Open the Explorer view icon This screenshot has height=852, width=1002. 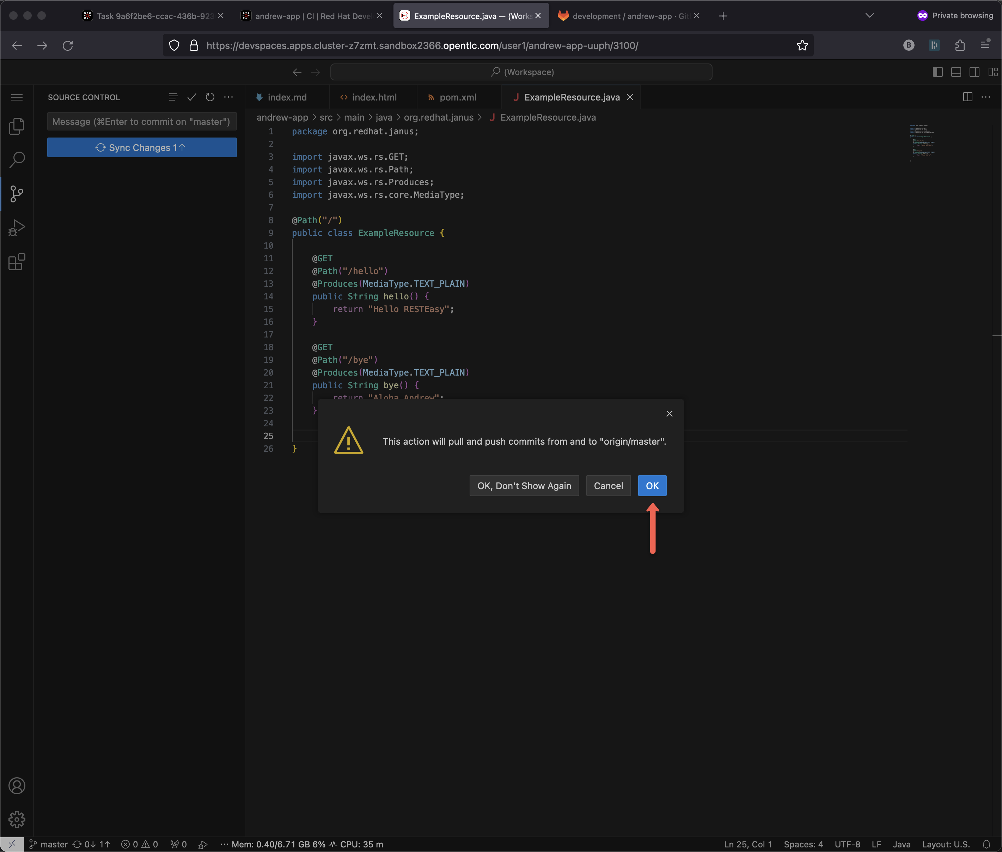click(17, 126)
